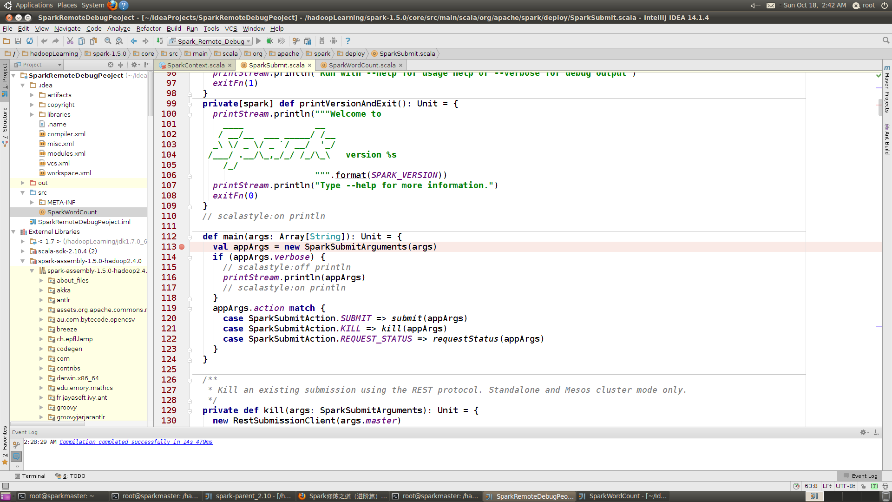
Task: Open the Compilation completed successfully link
Action: 136,442
